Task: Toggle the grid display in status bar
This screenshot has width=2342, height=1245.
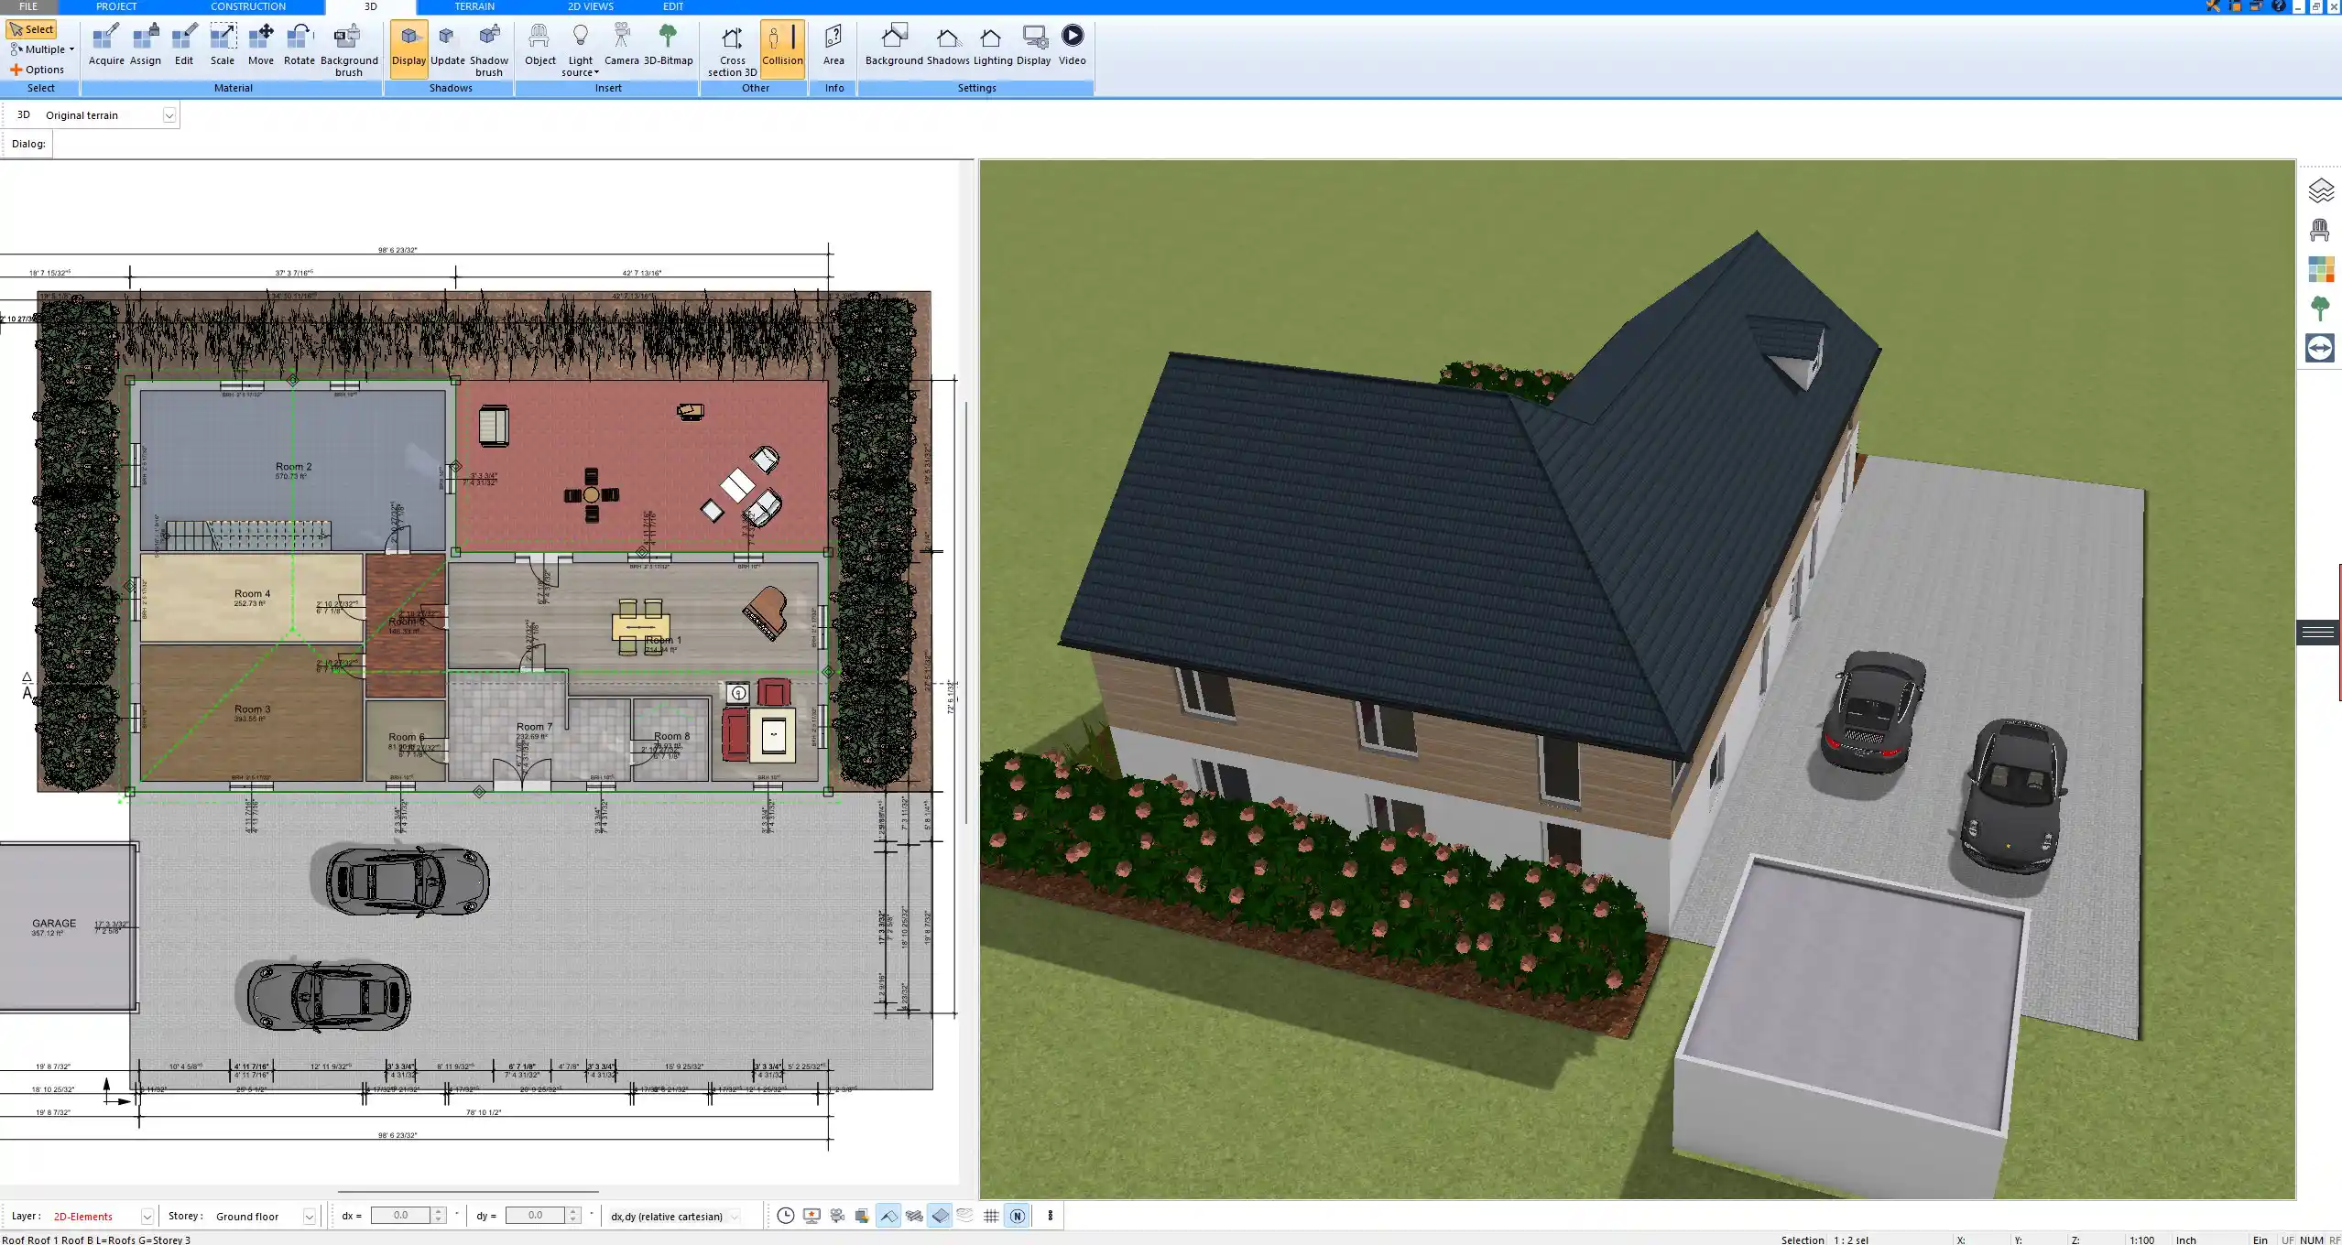Action: click(x=991, y=1216)
